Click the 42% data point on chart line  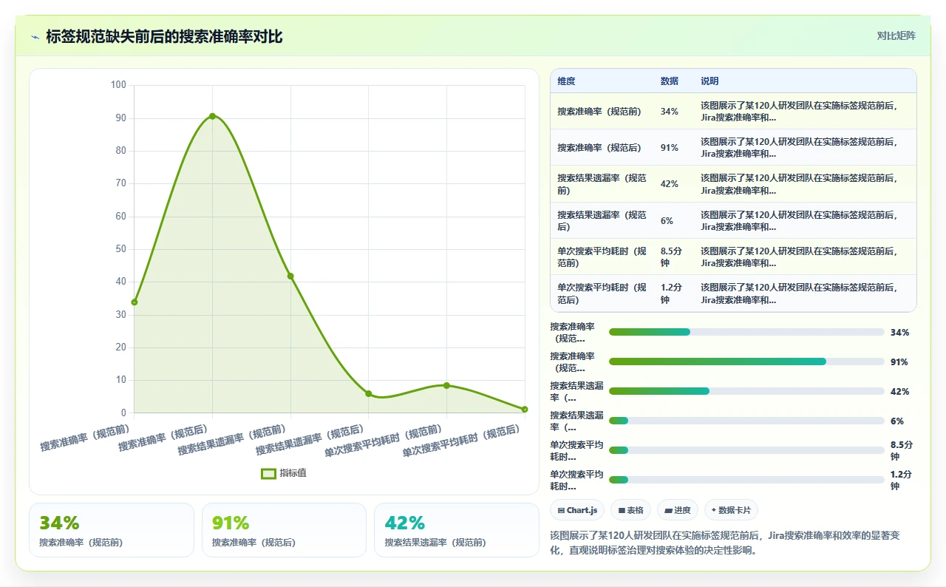pyautogui.click(x=290, y=276)
